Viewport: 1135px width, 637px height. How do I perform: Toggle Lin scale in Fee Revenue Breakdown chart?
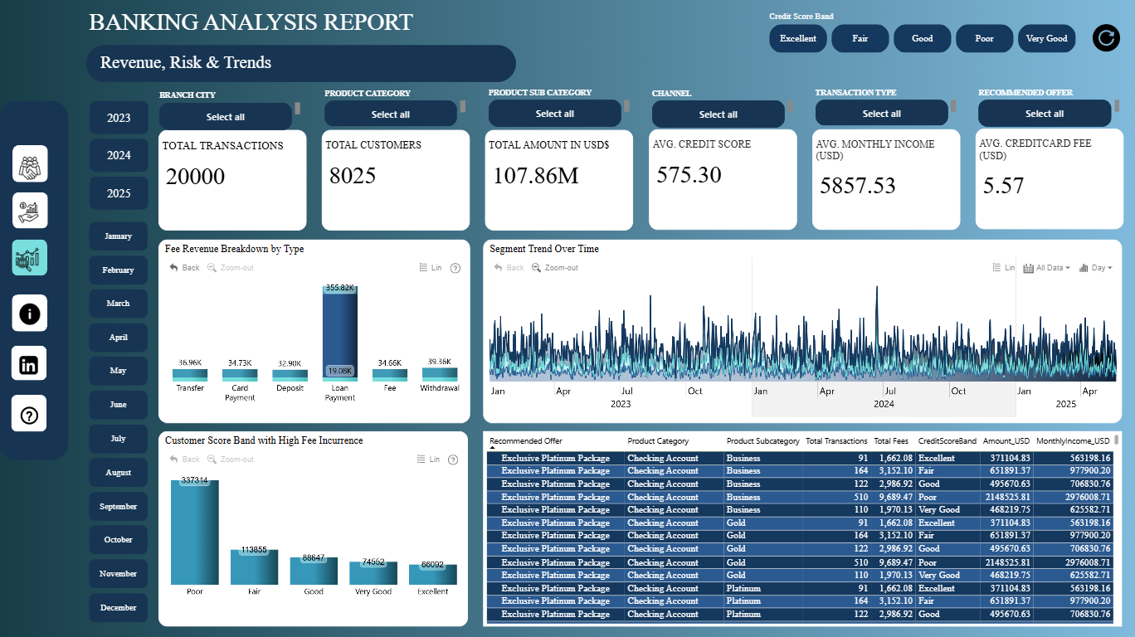tap(431, 268)
